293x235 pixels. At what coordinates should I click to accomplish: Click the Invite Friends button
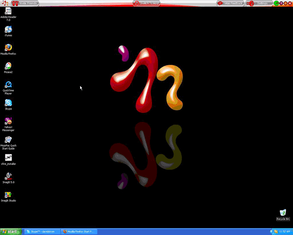pyautogui.click(x=25, y=3)
